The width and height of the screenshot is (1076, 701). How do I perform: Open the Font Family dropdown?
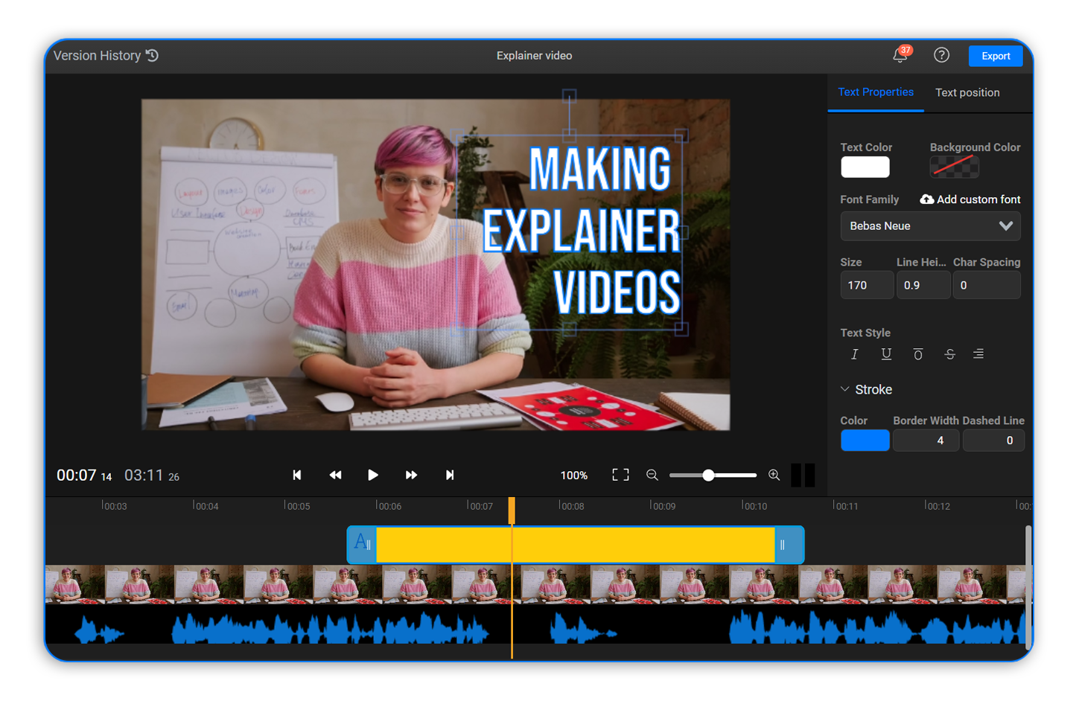[x=930, y=226]
